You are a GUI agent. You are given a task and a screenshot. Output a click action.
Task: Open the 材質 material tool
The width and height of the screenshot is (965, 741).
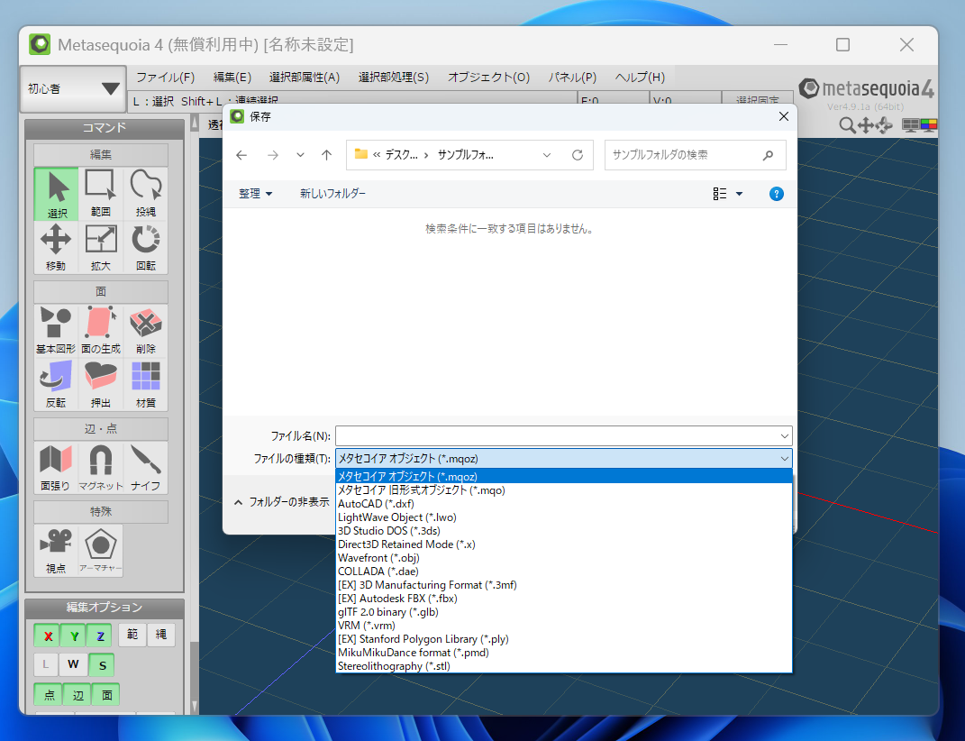pos(145,384)
